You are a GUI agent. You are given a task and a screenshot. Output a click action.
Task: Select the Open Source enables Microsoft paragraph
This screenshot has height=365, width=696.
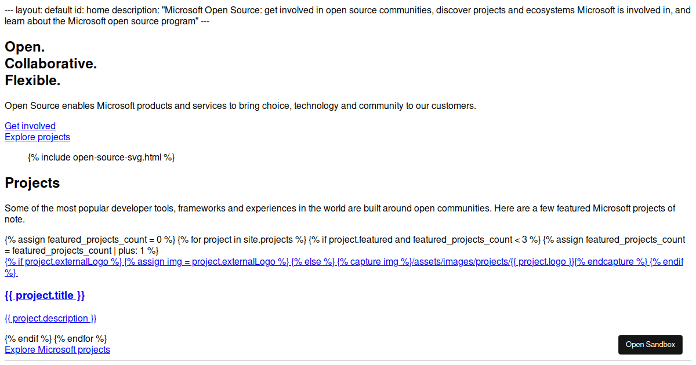[240, 105]
